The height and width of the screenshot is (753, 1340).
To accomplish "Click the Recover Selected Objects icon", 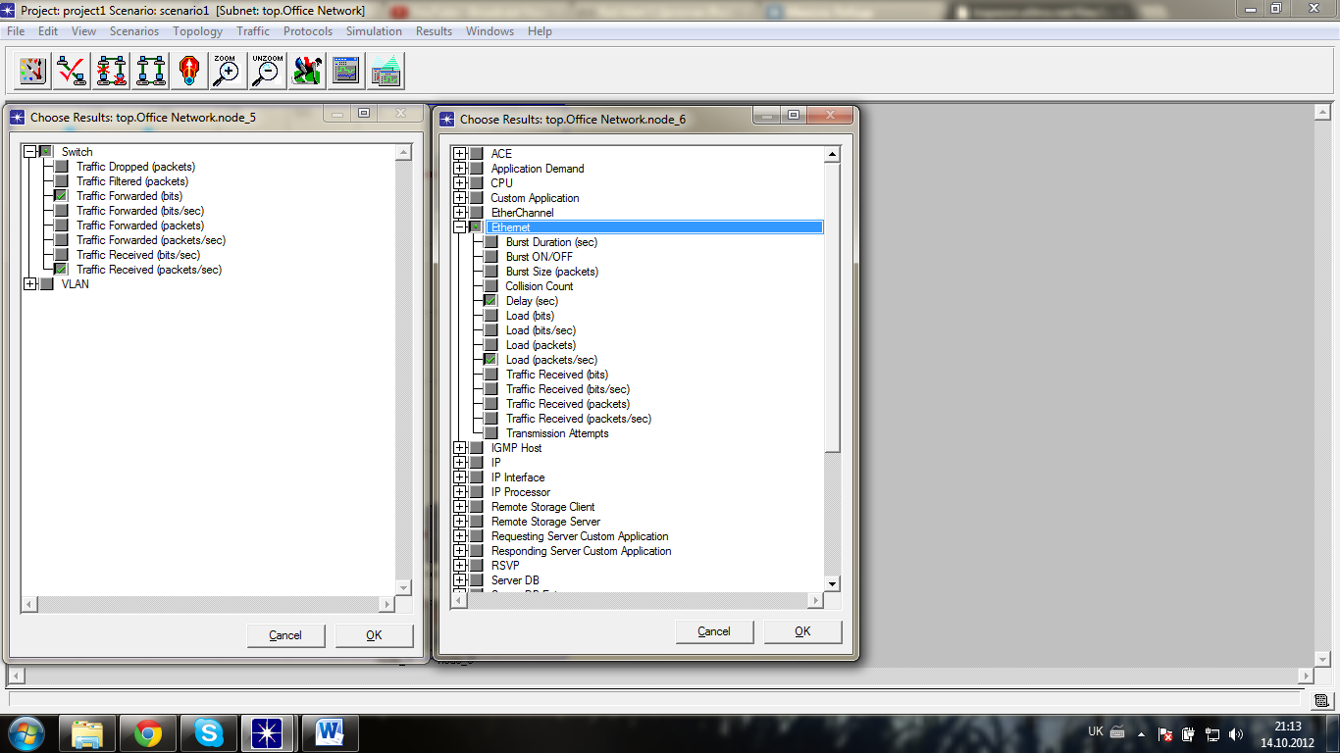I will pyautogui.click(x=151, y=71).
